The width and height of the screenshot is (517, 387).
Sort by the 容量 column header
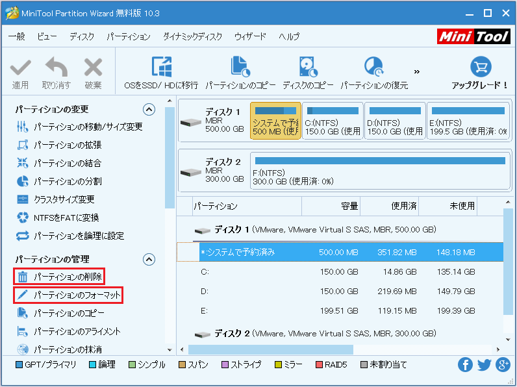pyautogui.click(x=331, y=206)
